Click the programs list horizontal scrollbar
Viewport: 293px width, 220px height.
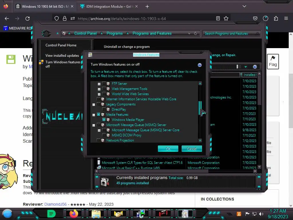point(153,171)
